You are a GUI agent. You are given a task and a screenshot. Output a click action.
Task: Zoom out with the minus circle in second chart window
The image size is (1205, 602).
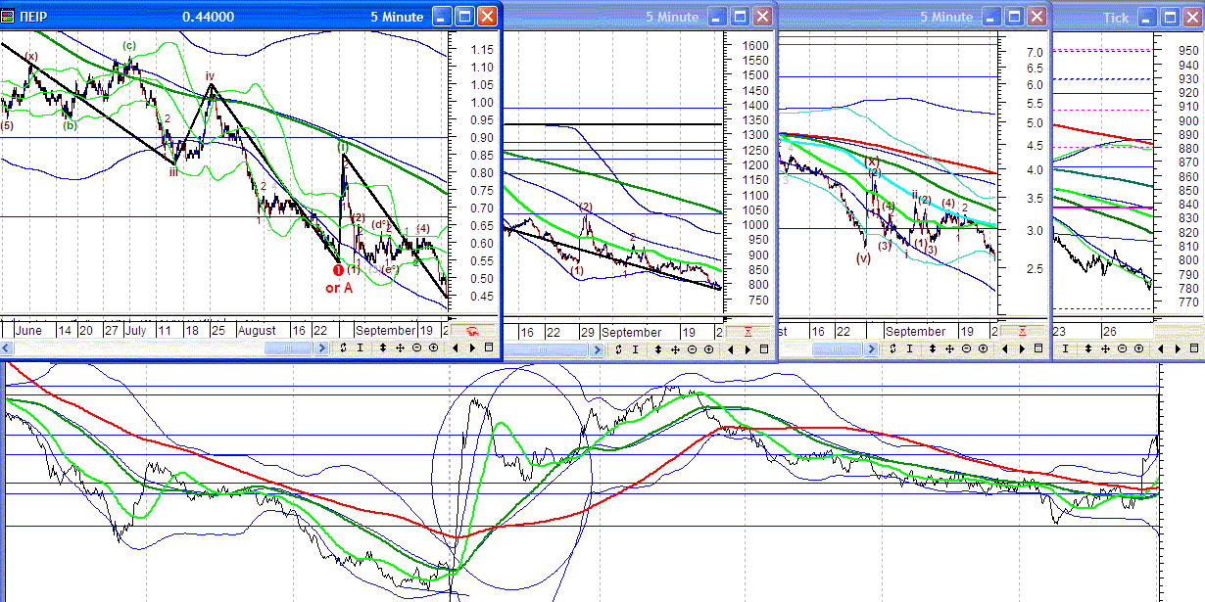click(692, 348)
